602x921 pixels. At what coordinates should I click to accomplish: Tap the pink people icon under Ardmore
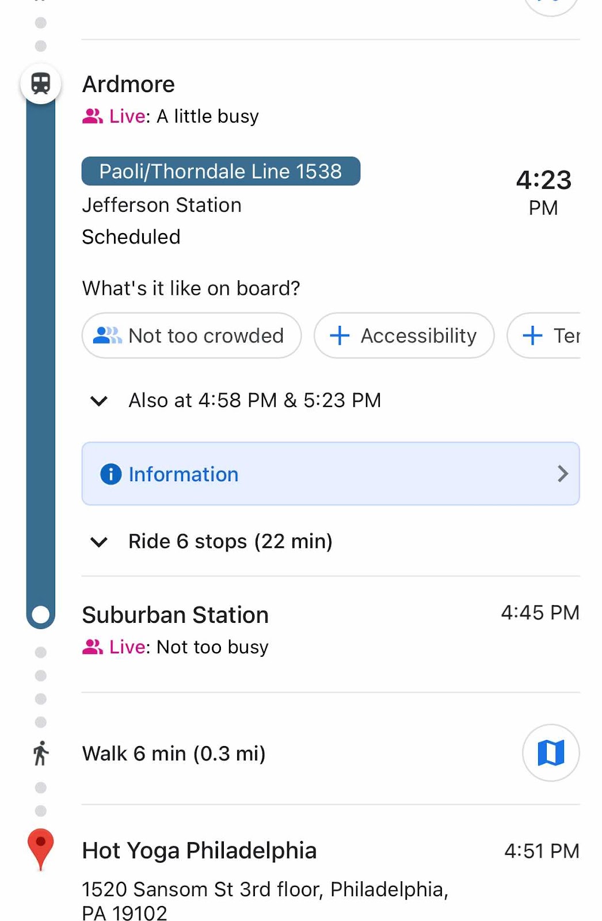pyautogui.click(x=92, y=116)
